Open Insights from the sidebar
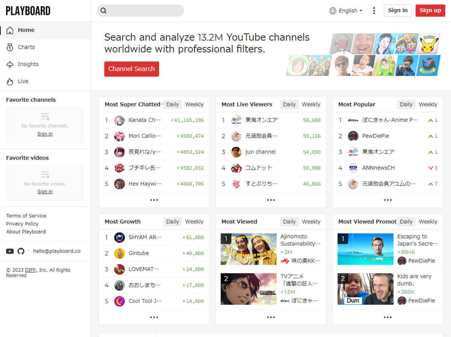 [x=28, y=64]
